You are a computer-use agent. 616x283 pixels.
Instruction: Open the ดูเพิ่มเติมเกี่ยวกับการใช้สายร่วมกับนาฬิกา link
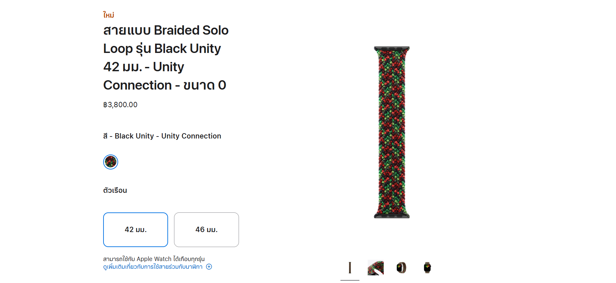click(x=153, y=267)
